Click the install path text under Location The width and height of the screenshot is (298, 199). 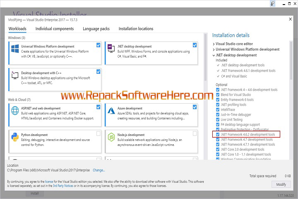pyautogui.click(x=48, y=170)
